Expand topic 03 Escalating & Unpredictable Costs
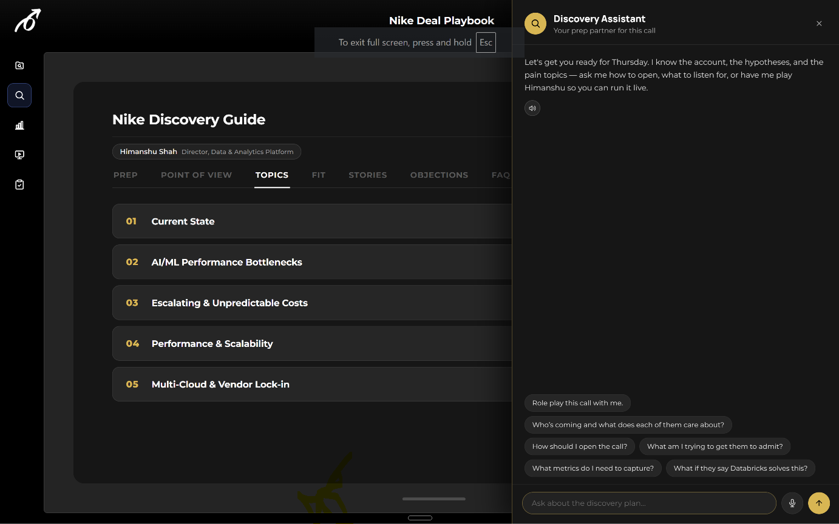Screen dimensions: 839x524 312,303
